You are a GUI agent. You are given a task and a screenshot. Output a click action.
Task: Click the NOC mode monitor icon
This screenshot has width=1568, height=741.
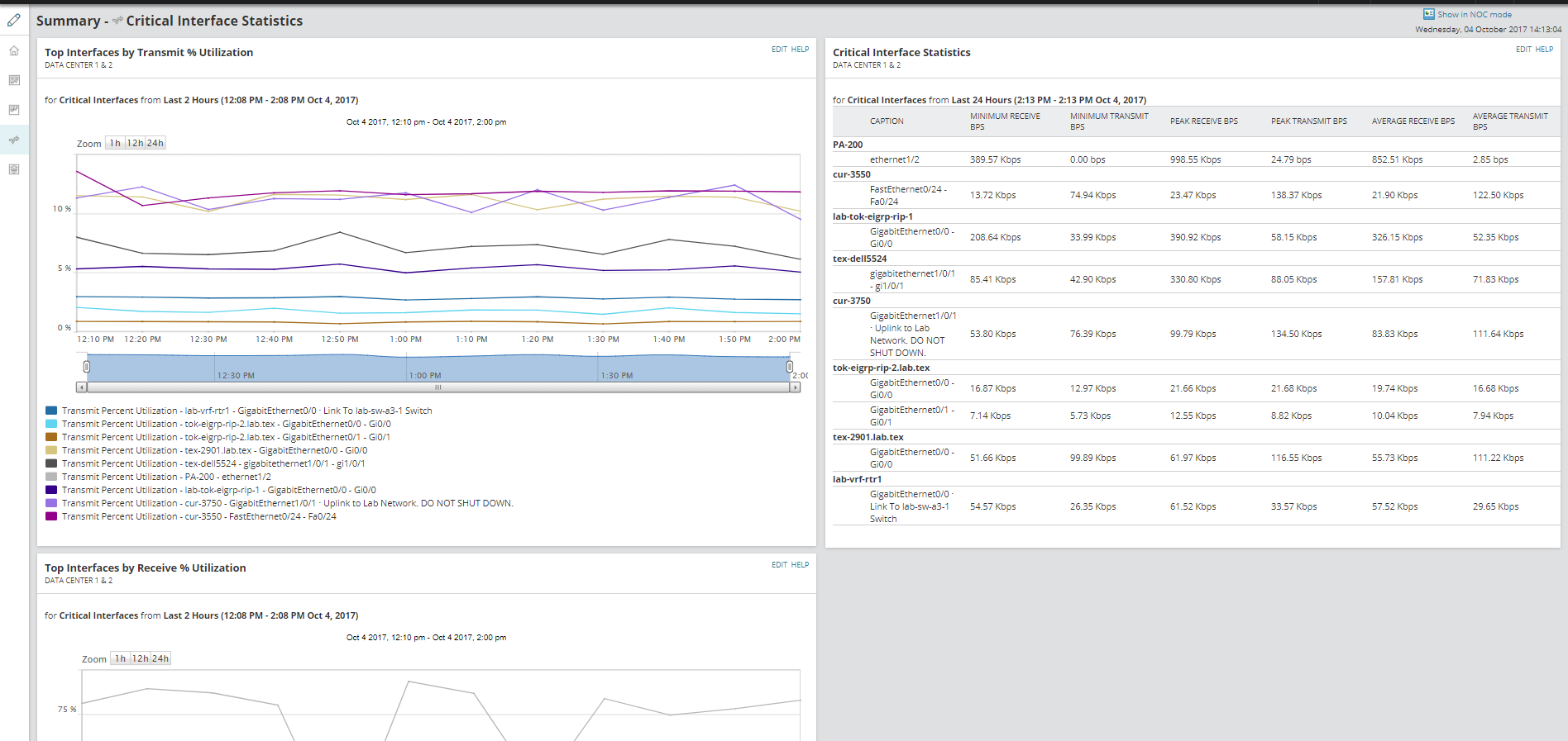1428,14
